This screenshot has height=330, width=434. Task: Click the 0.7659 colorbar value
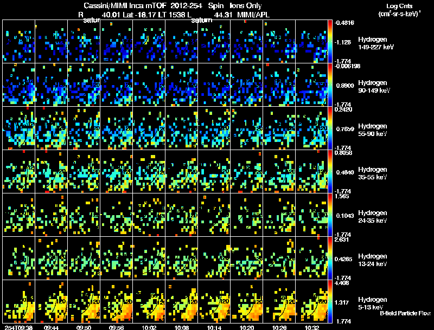(x=345, y=129)
